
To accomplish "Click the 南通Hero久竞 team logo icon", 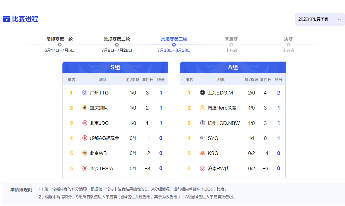I will pyautogui.click(x=203, y=108).
